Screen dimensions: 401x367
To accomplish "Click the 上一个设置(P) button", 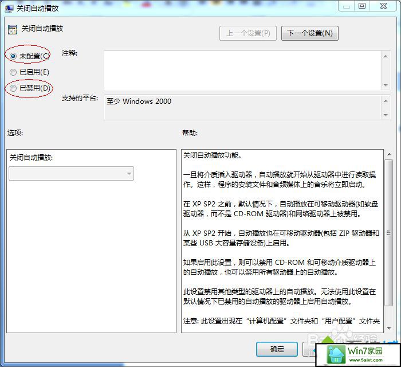I will (x=248, y=33).
